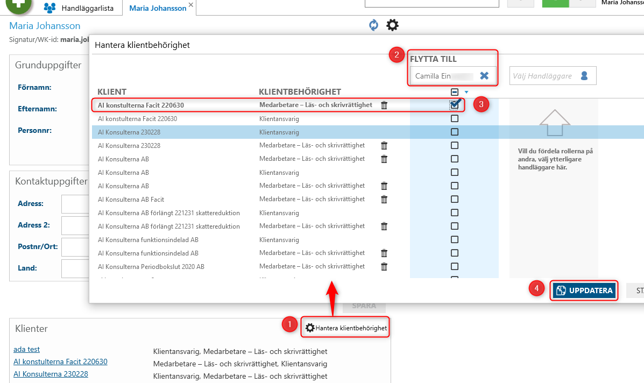The image size is (644, 383).
Task: Remove AI Konsulterna AB förlängt 221231 Medarbetare permission
Action: 384,226
